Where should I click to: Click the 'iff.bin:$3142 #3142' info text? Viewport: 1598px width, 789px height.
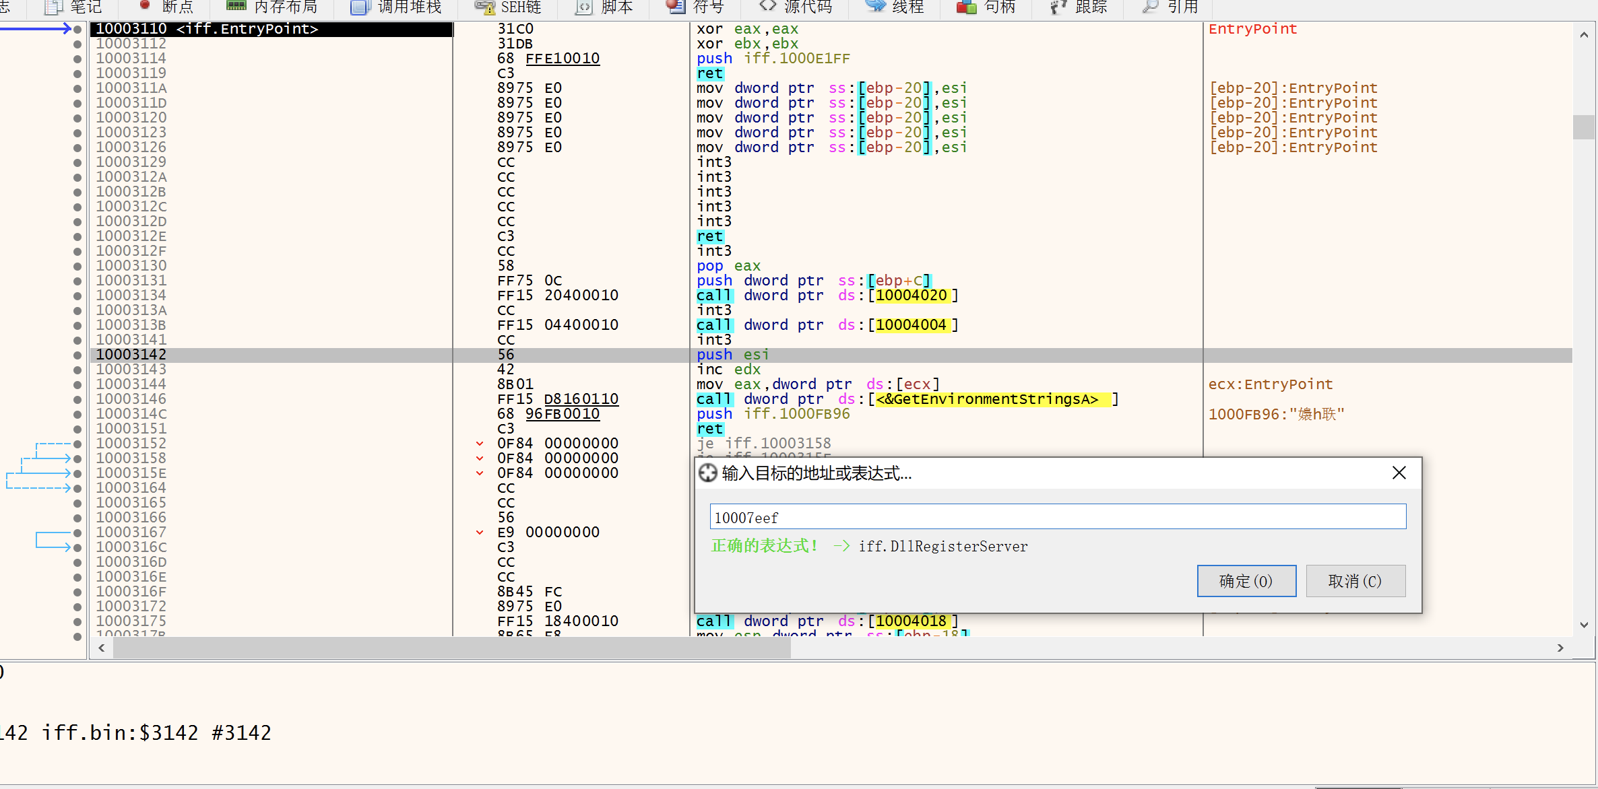coord(156,732)
